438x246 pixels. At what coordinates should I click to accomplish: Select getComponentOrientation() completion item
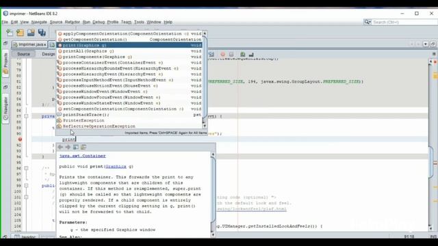click(129, 40)
